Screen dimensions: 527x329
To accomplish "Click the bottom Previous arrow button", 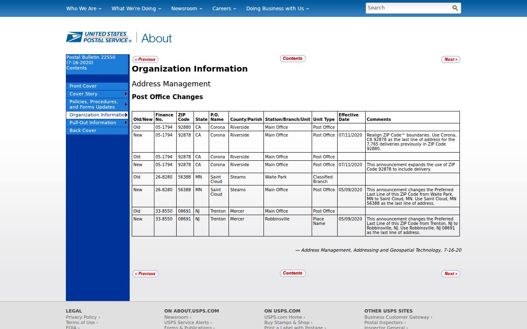I will pyautogui.click(x=145, y=273).
